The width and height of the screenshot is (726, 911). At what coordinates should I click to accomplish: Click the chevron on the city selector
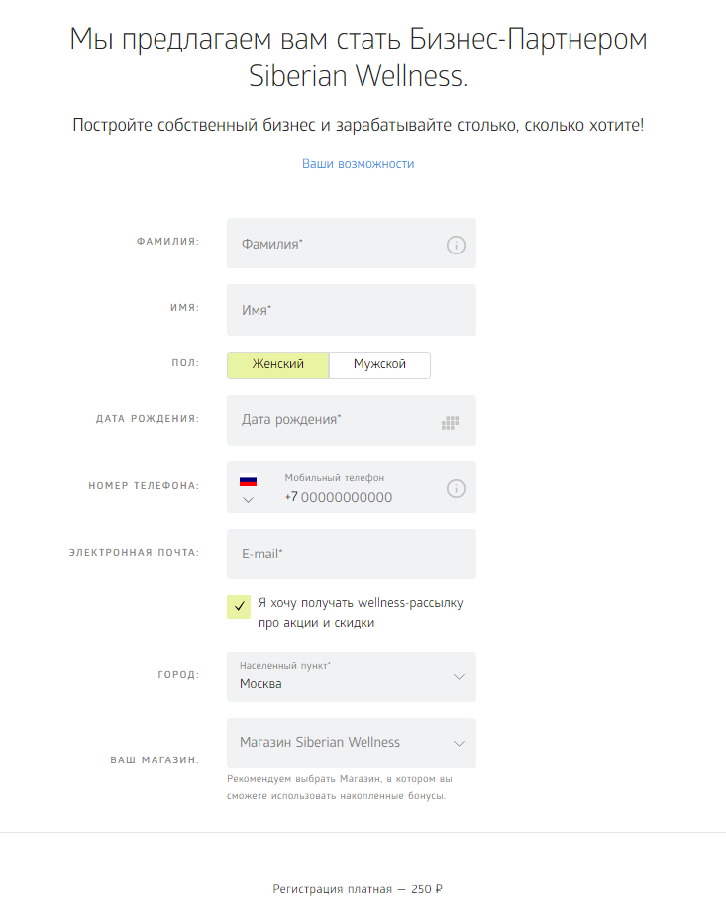coord(458,676)
